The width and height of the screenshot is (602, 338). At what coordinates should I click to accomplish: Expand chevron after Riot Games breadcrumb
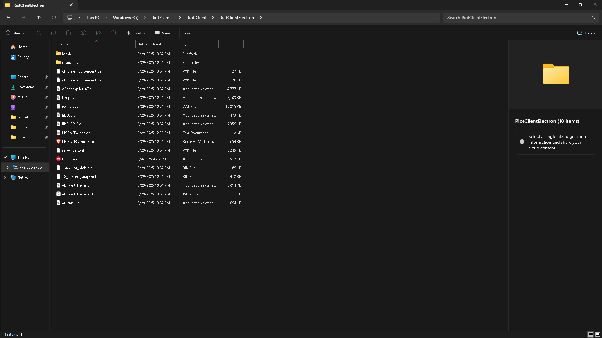pyautogui.click(x=180, y=18)
